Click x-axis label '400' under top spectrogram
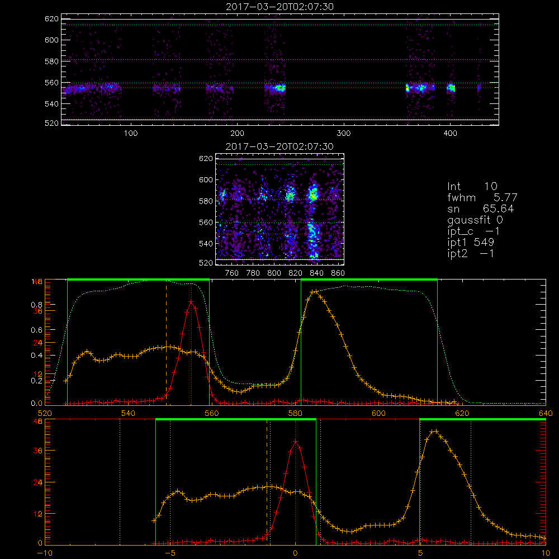 click(450, 134)
